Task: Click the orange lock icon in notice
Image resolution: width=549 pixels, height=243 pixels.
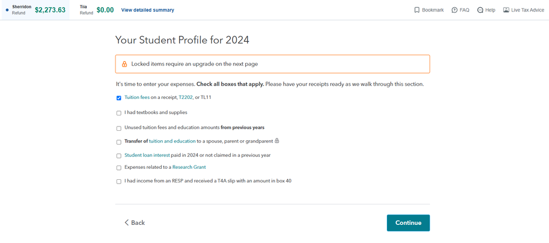Action: 124,64
